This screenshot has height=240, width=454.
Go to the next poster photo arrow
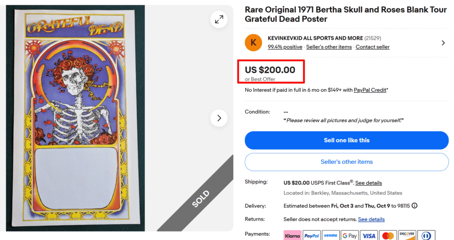219,118
